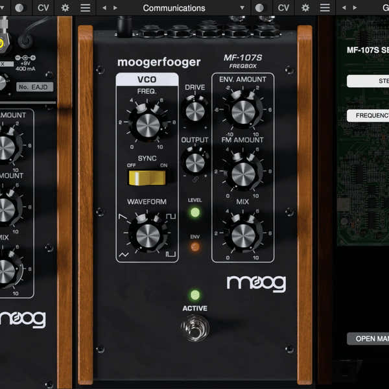The height and width of the screenshot is (389, 389).
Task: Toggle the bypass circle left of Communications
Action: click(19, 8)
